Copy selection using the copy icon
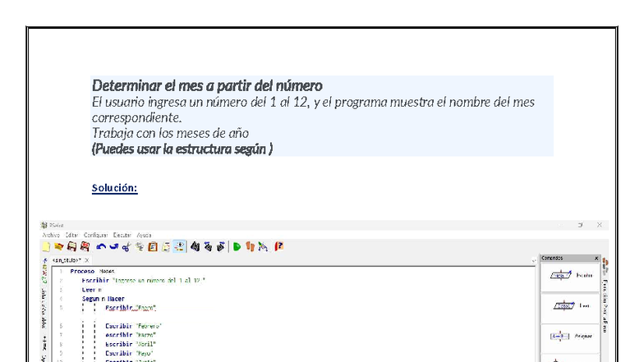 [140, 246]
